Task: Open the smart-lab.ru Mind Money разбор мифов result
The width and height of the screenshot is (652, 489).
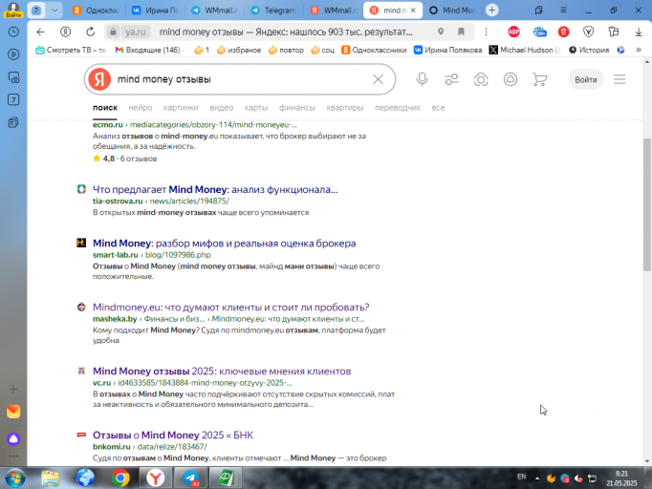Action: [224, 243]
